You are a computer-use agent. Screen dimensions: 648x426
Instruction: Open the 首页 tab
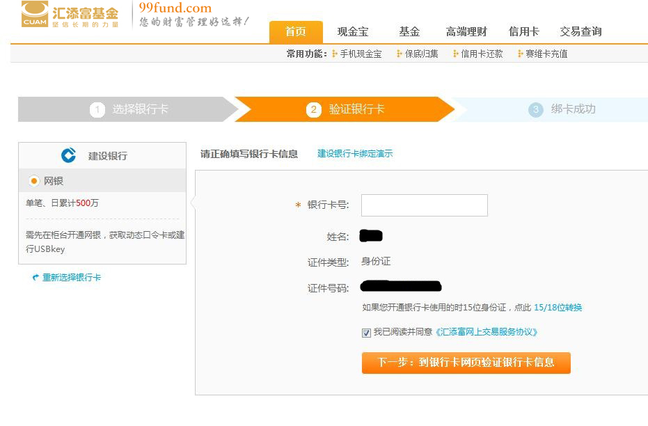point(296,32)
